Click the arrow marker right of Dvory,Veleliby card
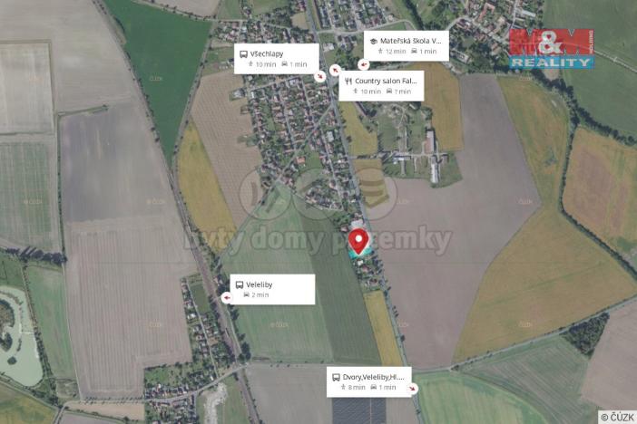 [413, 389]
